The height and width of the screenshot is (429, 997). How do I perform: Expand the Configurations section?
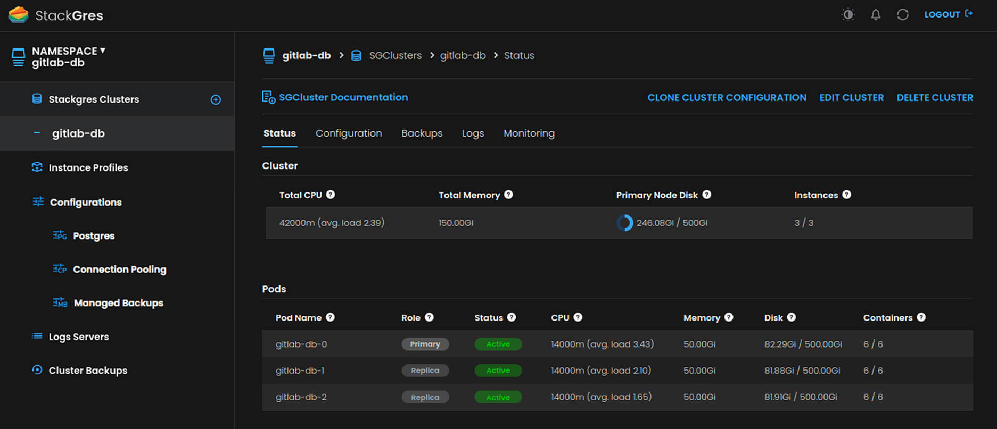pos(86,202)
